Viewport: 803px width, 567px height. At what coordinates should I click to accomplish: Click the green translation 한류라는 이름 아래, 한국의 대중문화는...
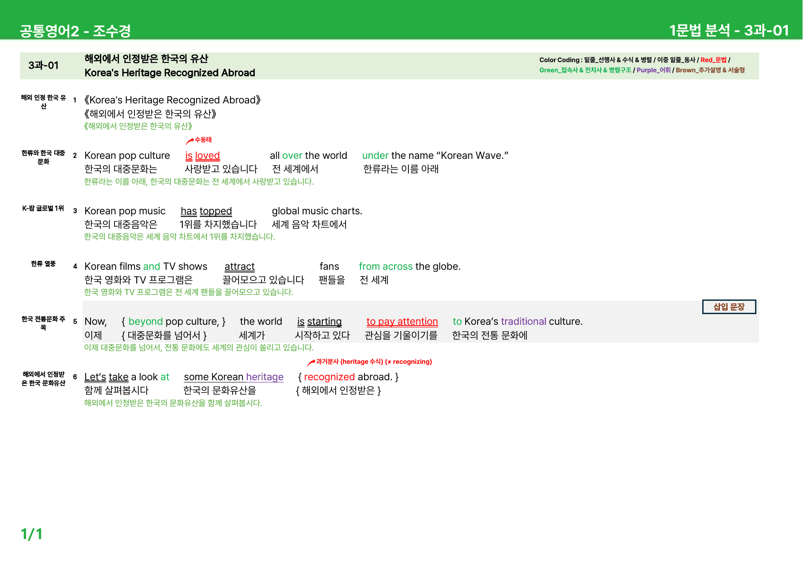199,181
